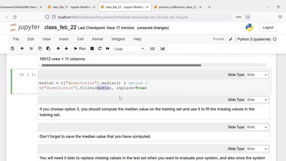The width and height of the screenshot is (286, 161).
Task: Click into the median code cell editor
Action: pos(154,85)
